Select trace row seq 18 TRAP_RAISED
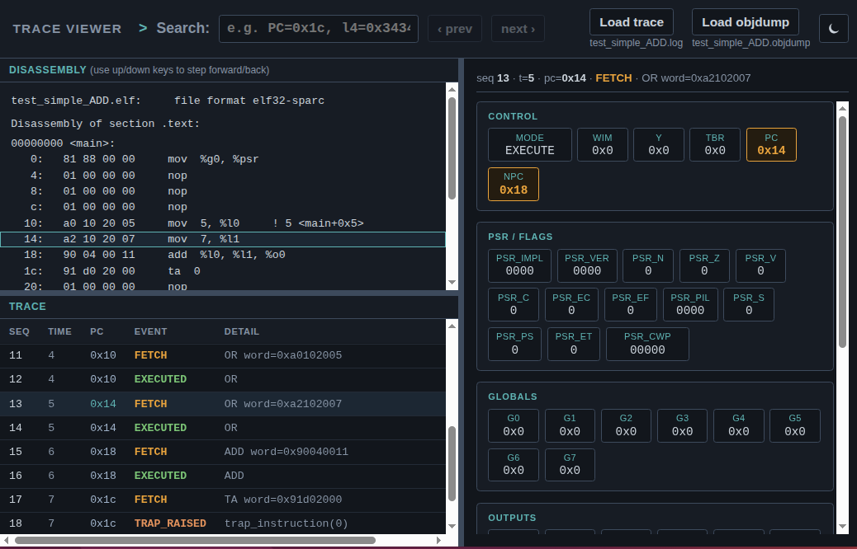857x549 pixels. [223, 523]
